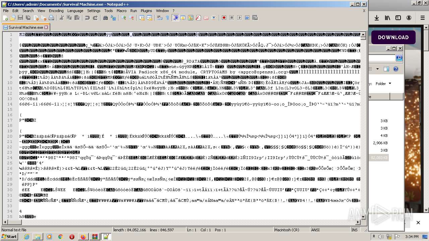Click the vertical scrollbar down arrow
The image size is (429, 241).
point(364,217)
